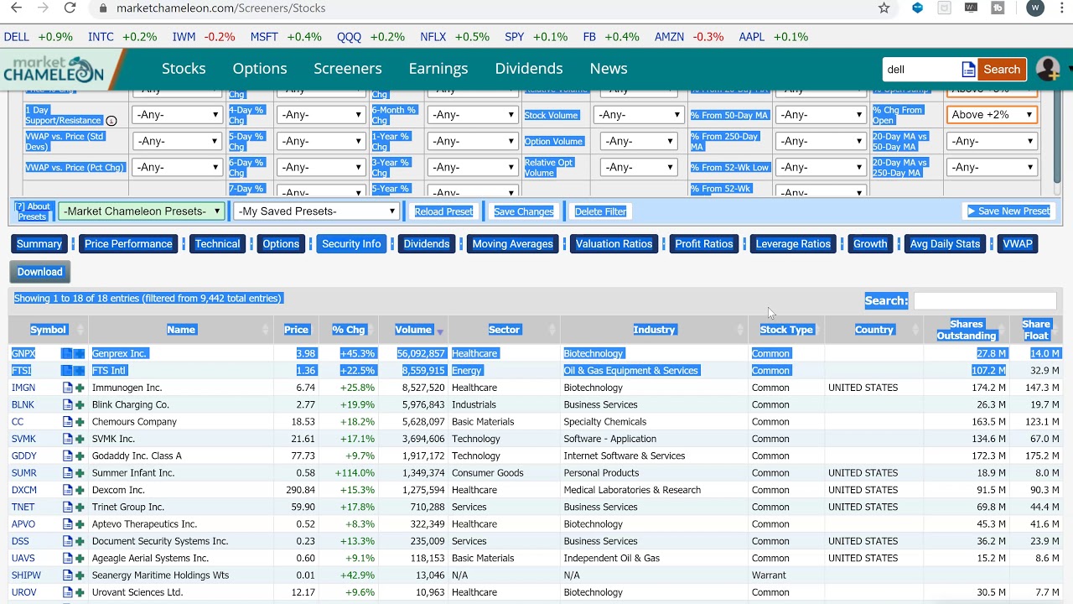Switch to the Price Performance tab
Screen dimensions: 1073x604
128,244
